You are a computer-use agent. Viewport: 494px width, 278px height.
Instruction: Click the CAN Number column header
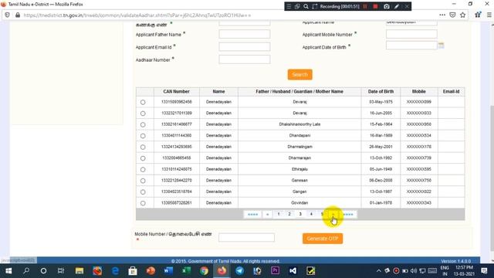pyautogui.click(x=177, y=91)
